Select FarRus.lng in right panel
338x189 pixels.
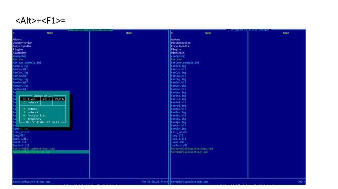point(179,112)
